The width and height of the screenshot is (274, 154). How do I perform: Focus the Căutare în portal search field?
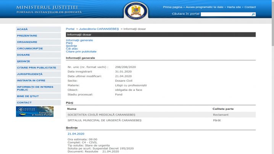coord(226,14)
